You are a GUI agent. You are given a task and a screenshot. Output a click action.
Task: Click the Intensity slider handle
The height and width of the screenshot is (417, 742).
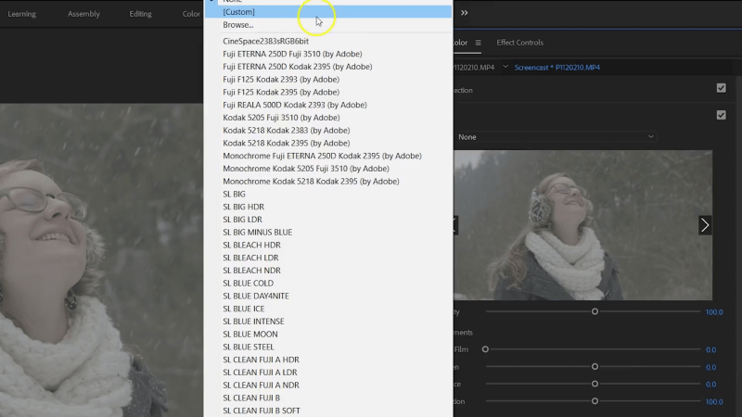595,311
